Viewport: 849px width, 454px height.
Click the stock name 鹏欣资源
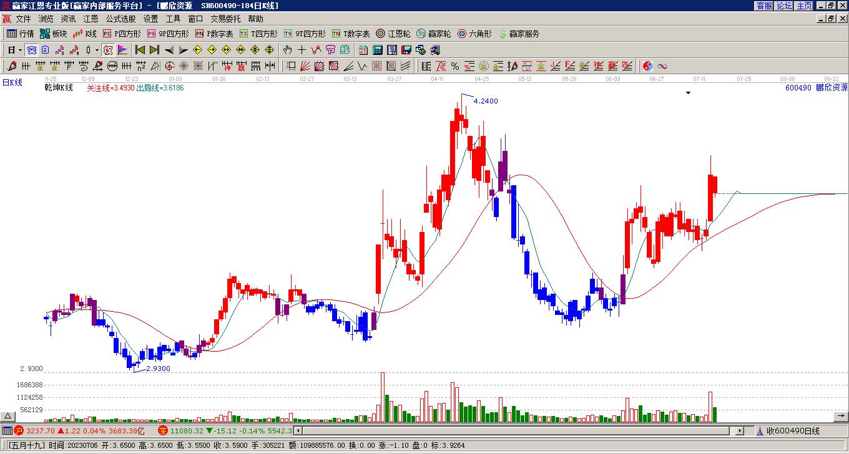coord(832,88)
